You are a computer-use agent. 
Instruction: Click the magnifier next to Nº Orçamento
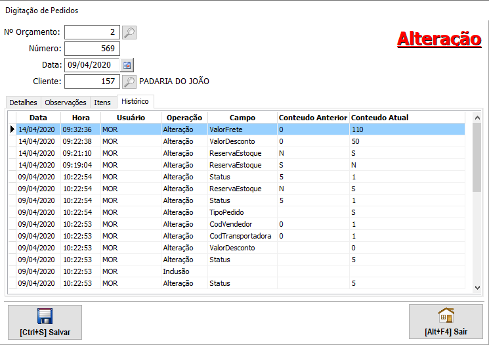(x=129, y=32)
